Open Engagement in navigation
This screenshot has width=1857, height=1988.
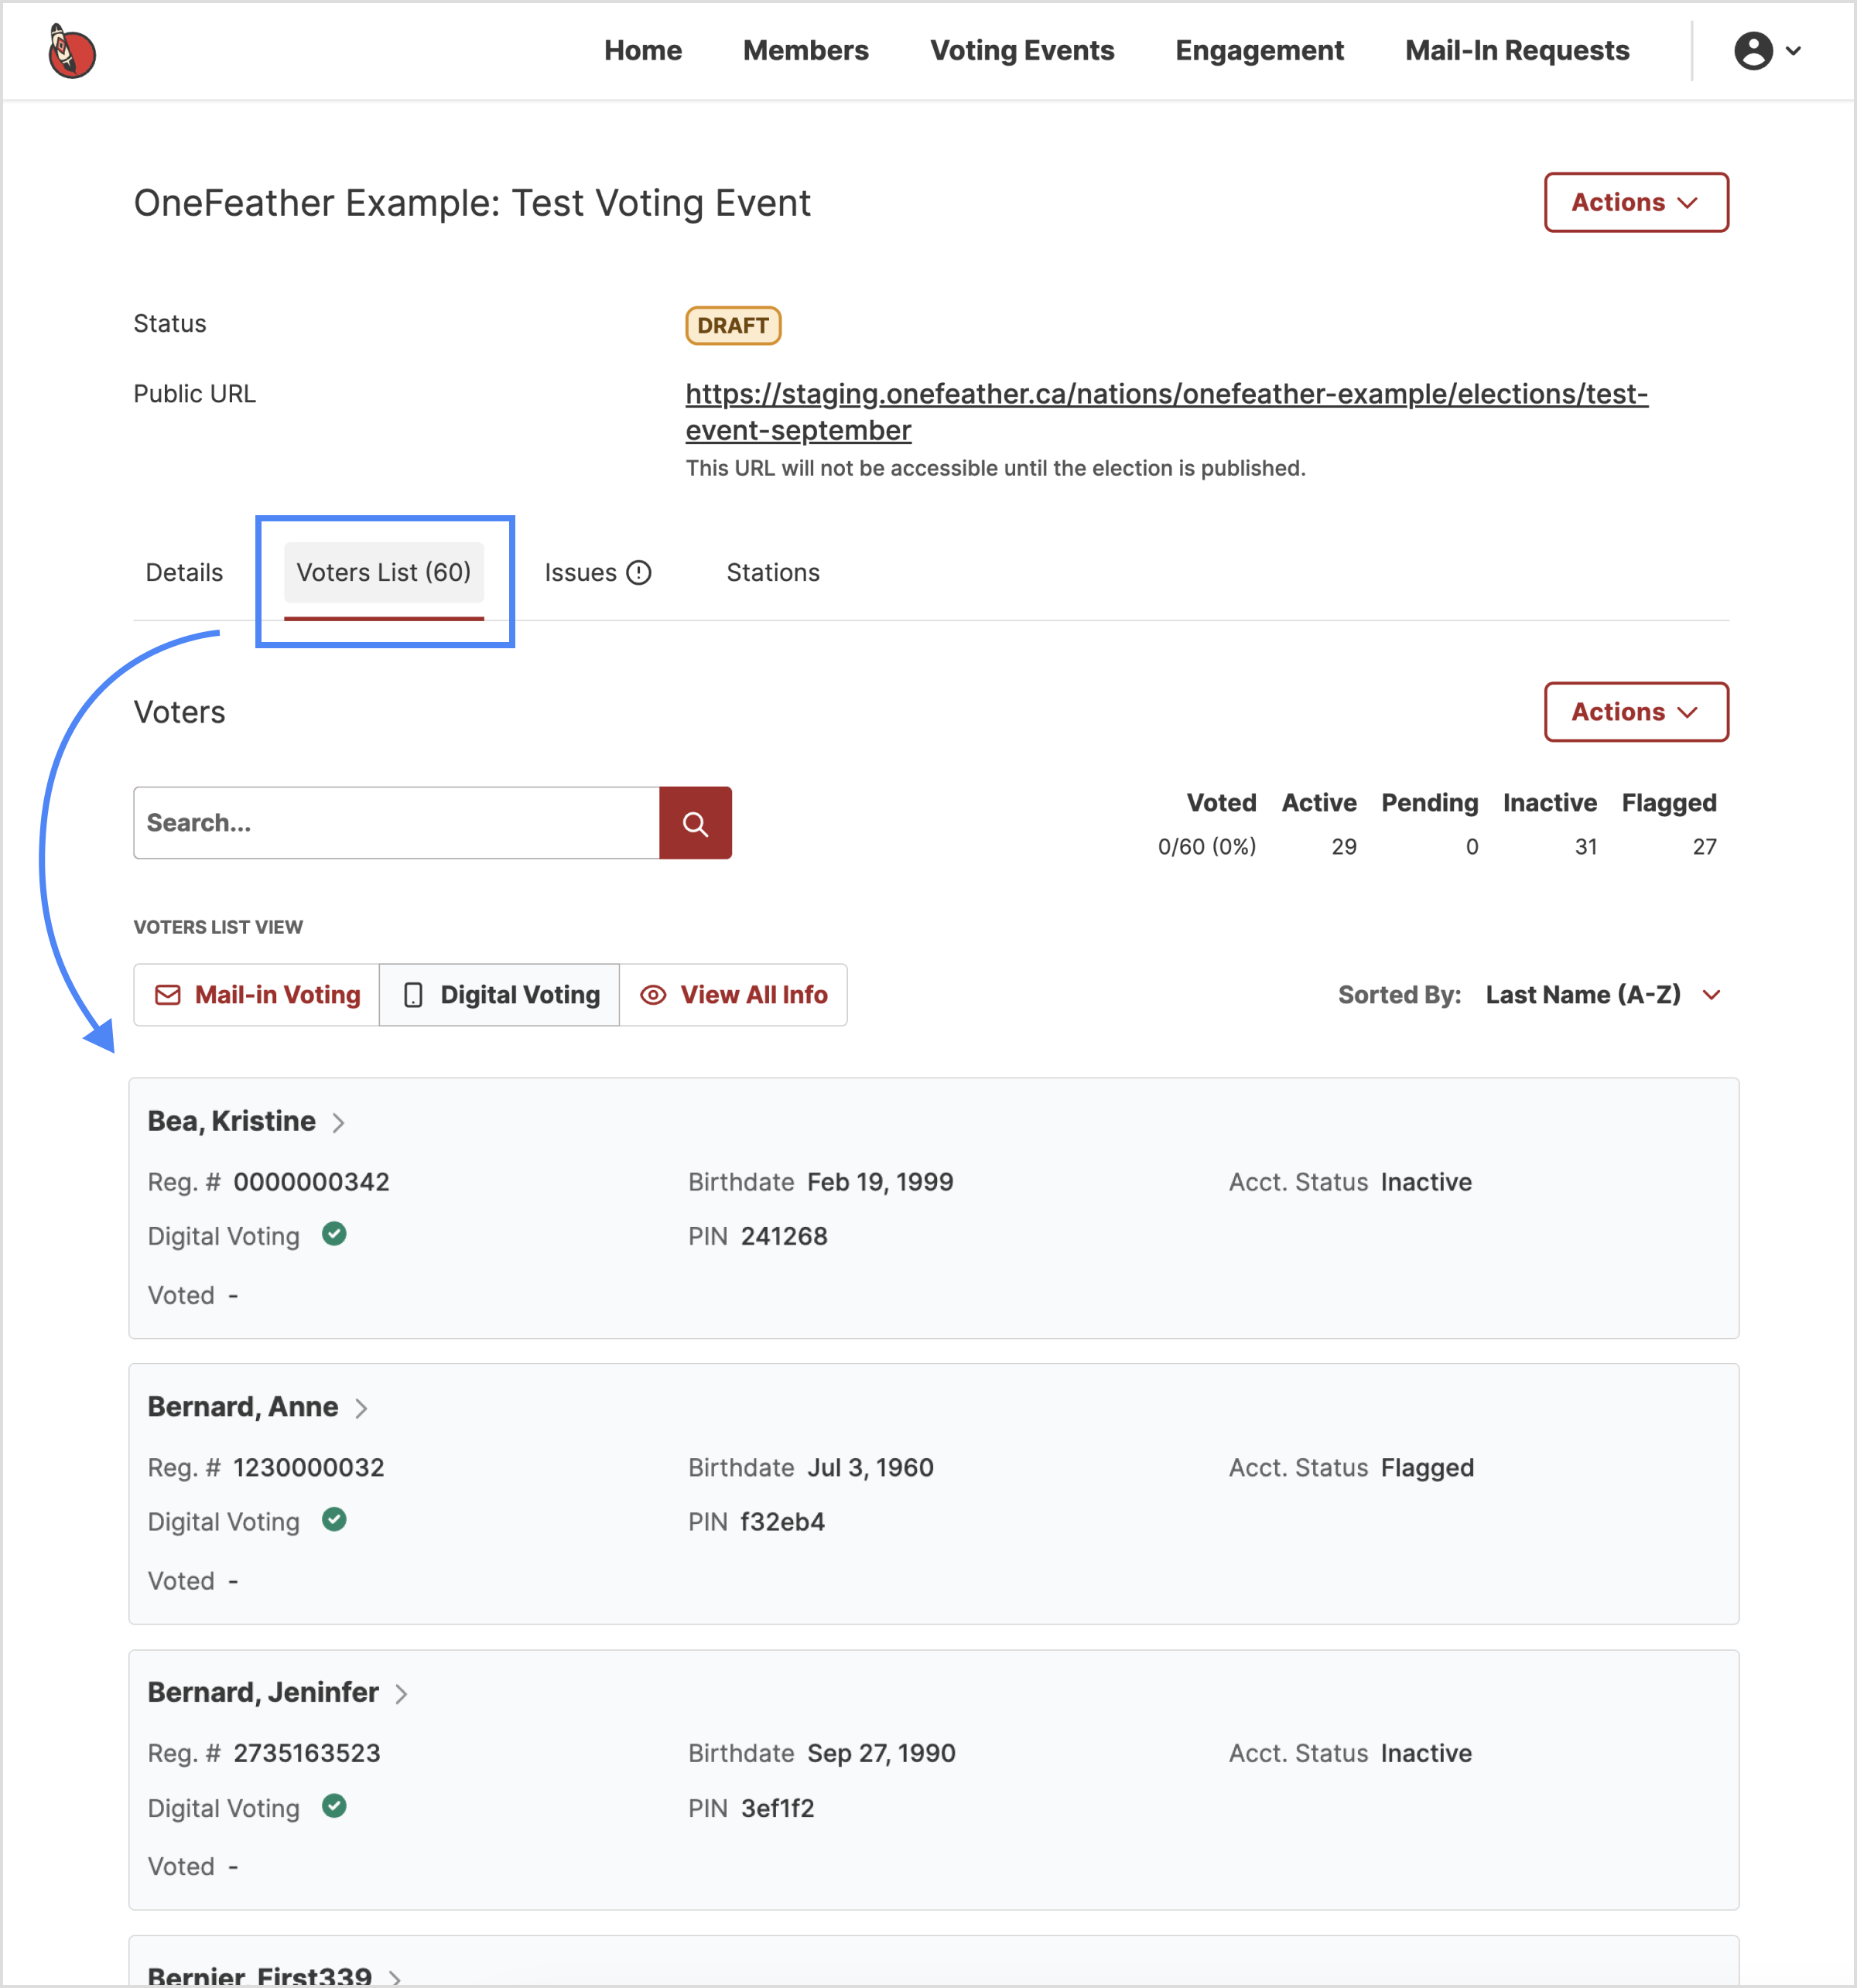click(x=1259, y=51)
